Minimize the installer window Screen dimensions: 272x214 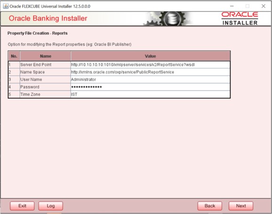point(232,6)
